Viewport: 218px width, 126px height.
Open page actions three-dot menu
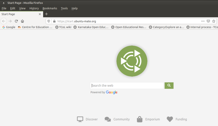203,21
